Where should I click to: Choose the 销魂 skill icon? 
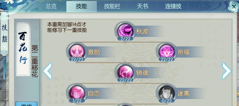pos(125,72)
